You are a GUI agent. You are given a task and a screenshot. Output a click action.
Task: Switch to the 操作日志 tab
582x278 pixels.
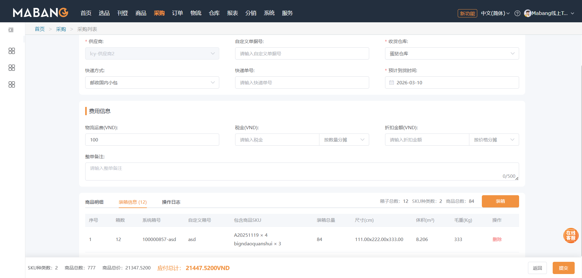(x=171, y=202)
